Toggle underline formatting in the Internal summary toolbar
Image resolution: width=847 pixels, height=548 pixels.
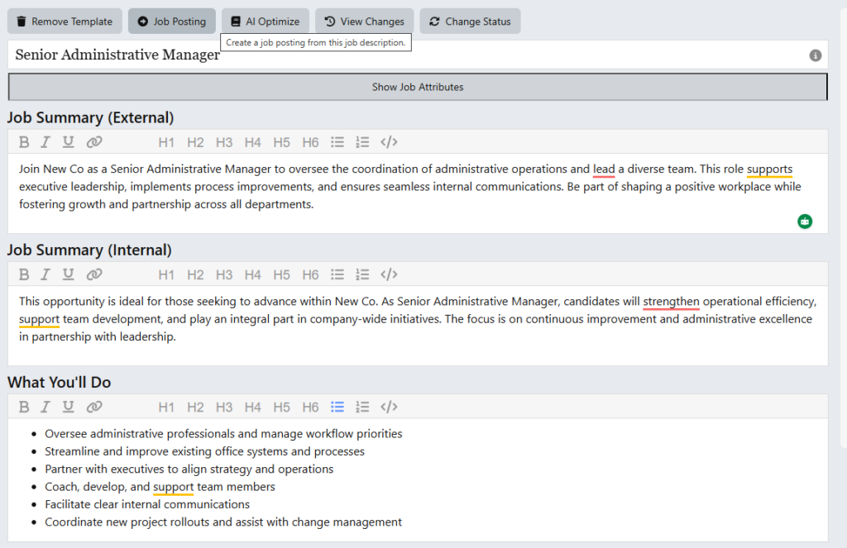(x=68, y=274)
